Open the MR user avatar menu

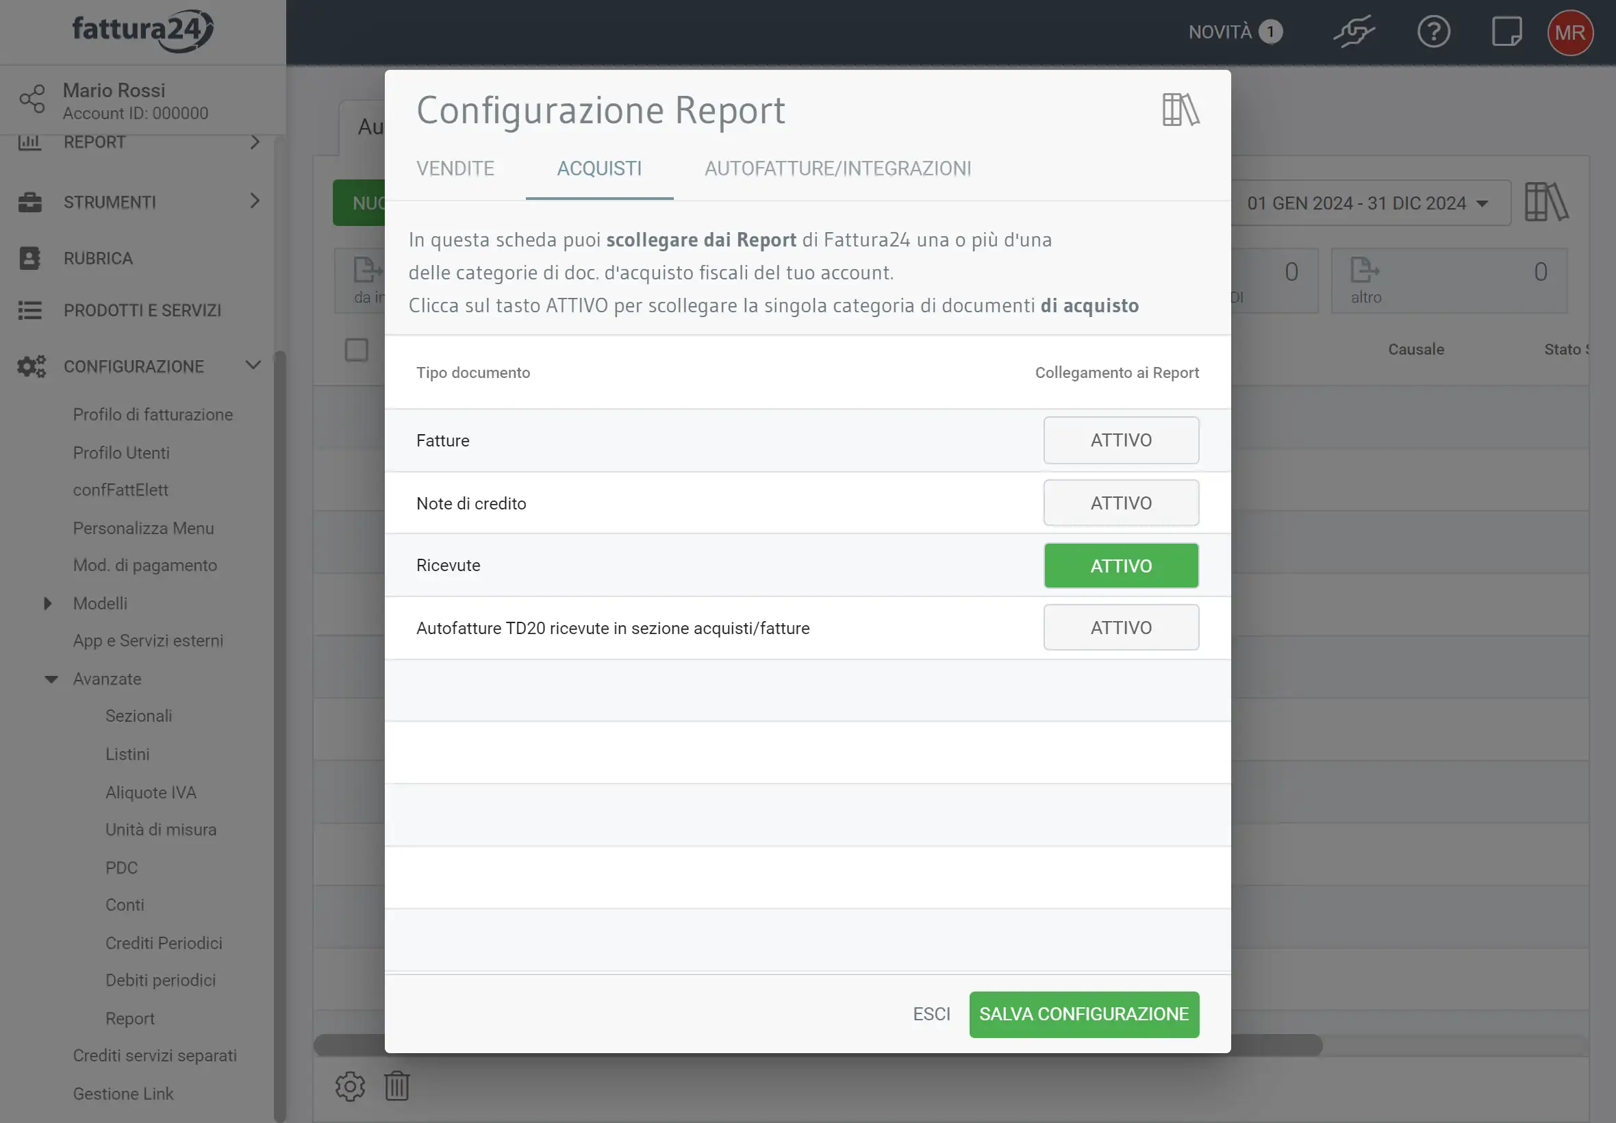point(1569,32)
